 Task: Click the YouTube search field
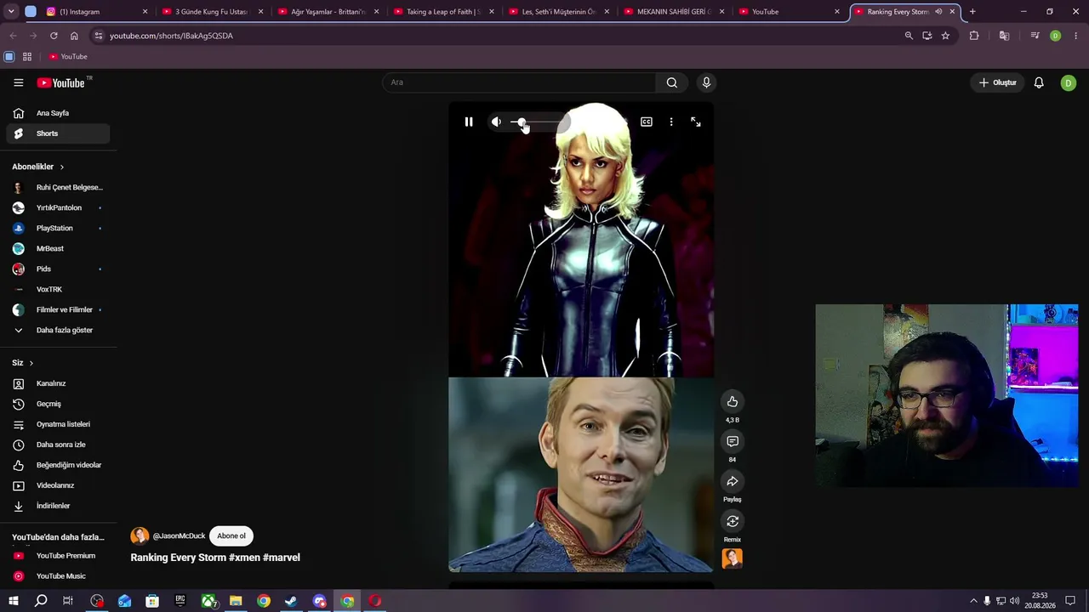[519, 82]
